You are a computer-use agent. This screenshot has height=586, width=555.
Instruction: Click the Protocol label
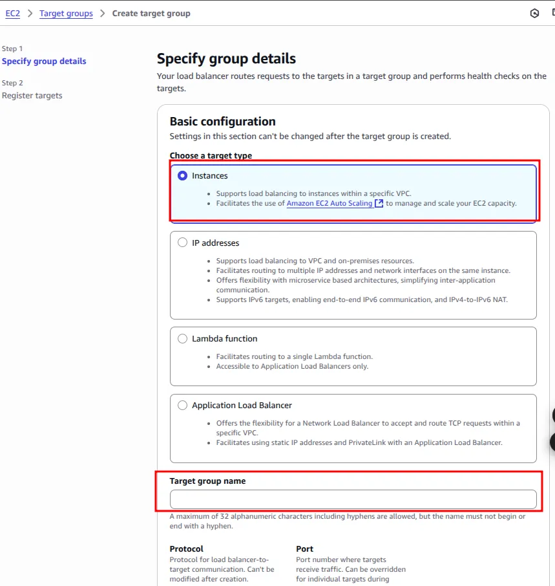click(187, 549)
